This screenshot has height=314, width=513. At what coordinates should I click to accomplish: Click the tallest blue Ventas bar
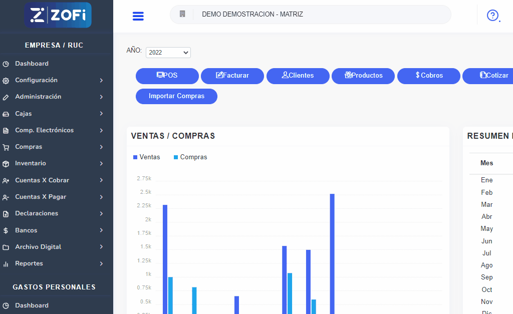coord(332,250)
